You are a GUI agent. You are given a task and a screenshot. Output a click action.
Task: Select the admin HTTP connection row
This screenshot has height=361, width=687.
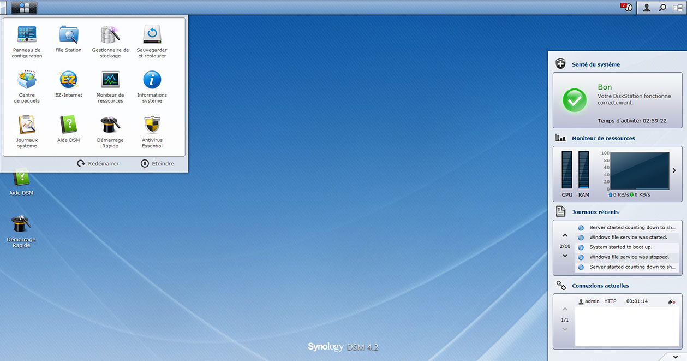627,301
